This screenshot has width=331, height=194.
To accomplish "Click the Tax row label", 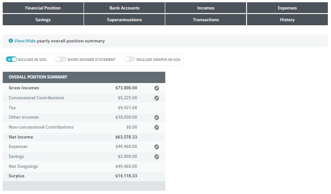I will pos(12,108).
